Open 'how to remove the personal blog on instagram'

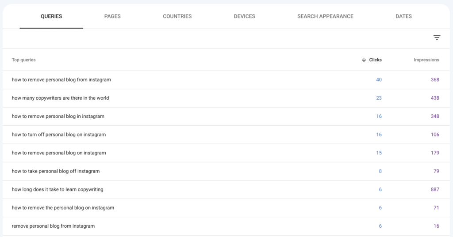pos(63,208)
